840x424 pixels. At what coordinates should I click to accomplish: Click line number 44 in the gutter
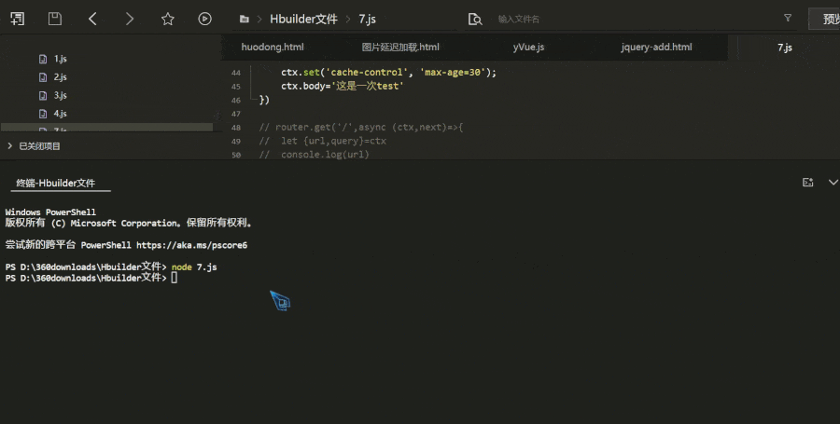[236, 73]
